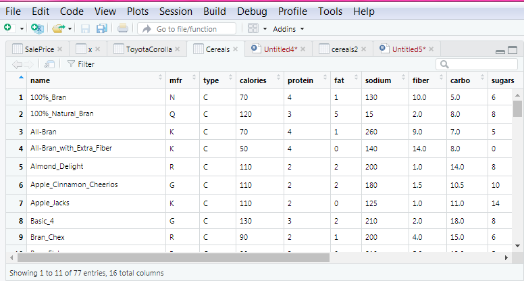Viewport: 524px width, 281px height.
Task: Close the Untitled5* tab
Action: click(431, 49)
